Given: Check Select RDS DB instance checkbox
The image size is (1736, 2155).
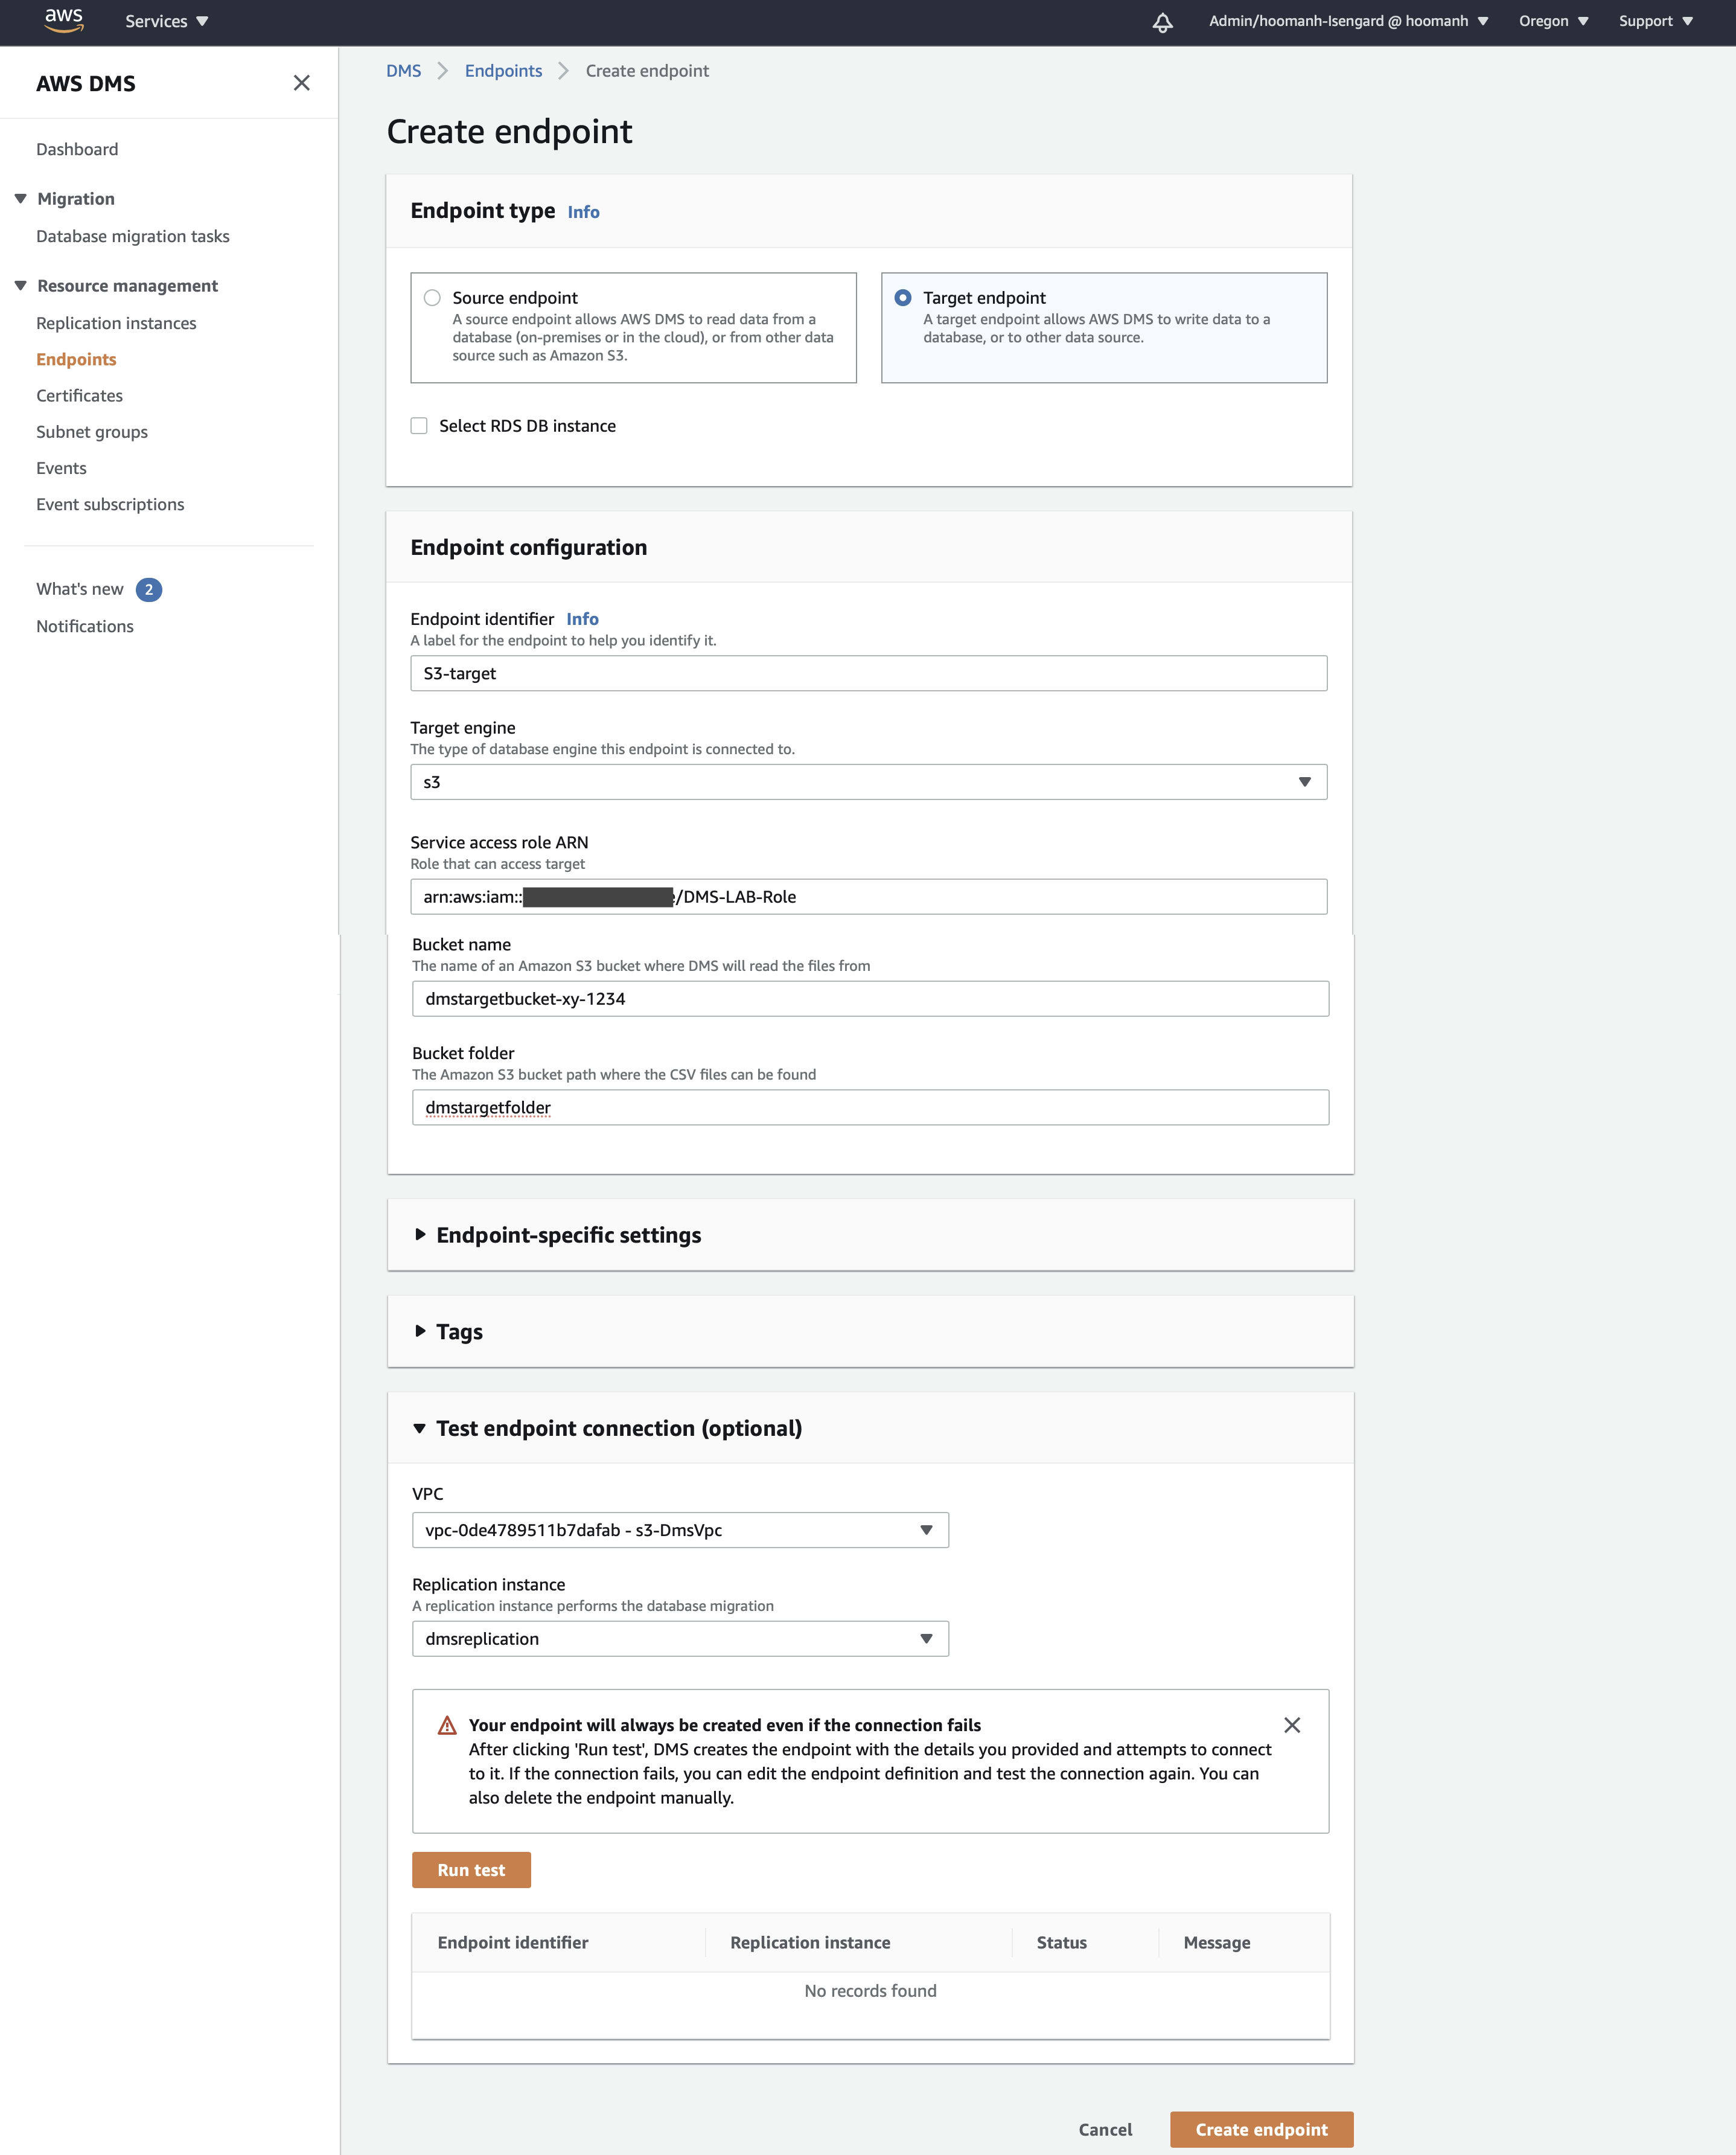Looking at the screenshot, I should tap(419, 426).
